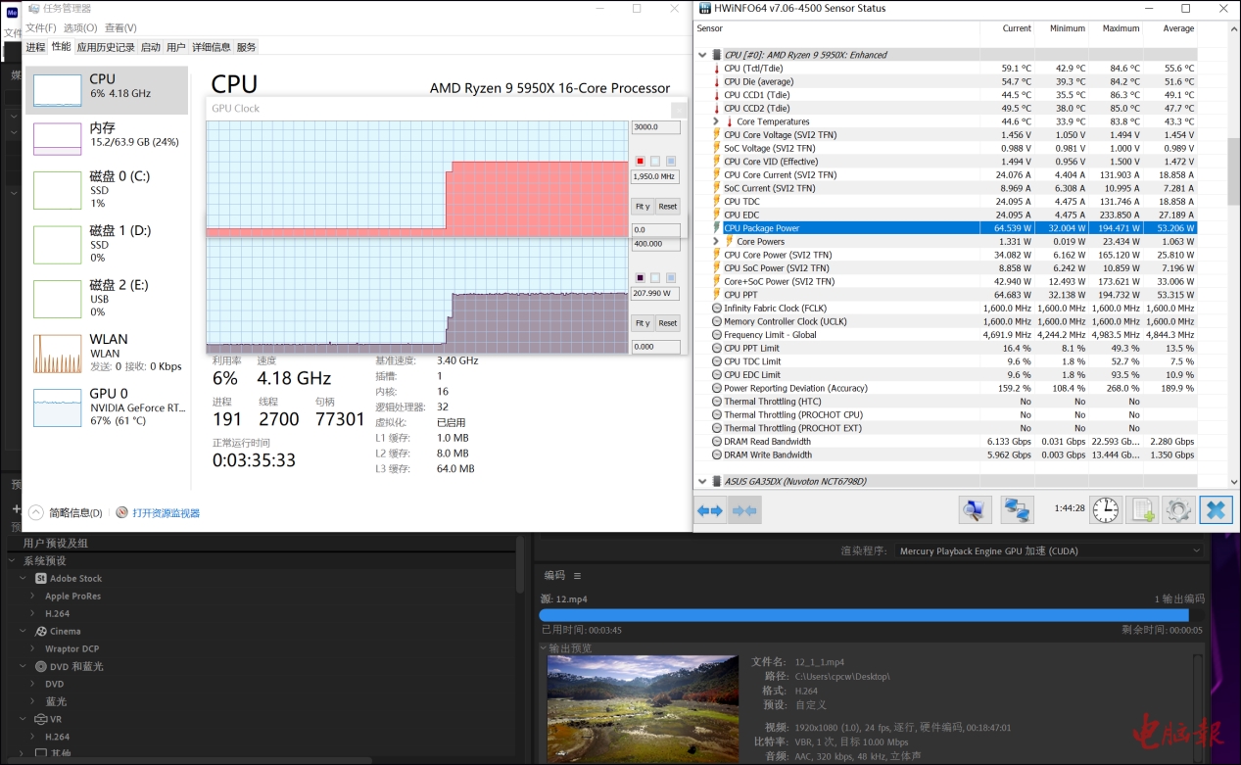Toggle the middle checkbox above 207.990 W value
The image size is (1241, 765).
click(655, 277)
